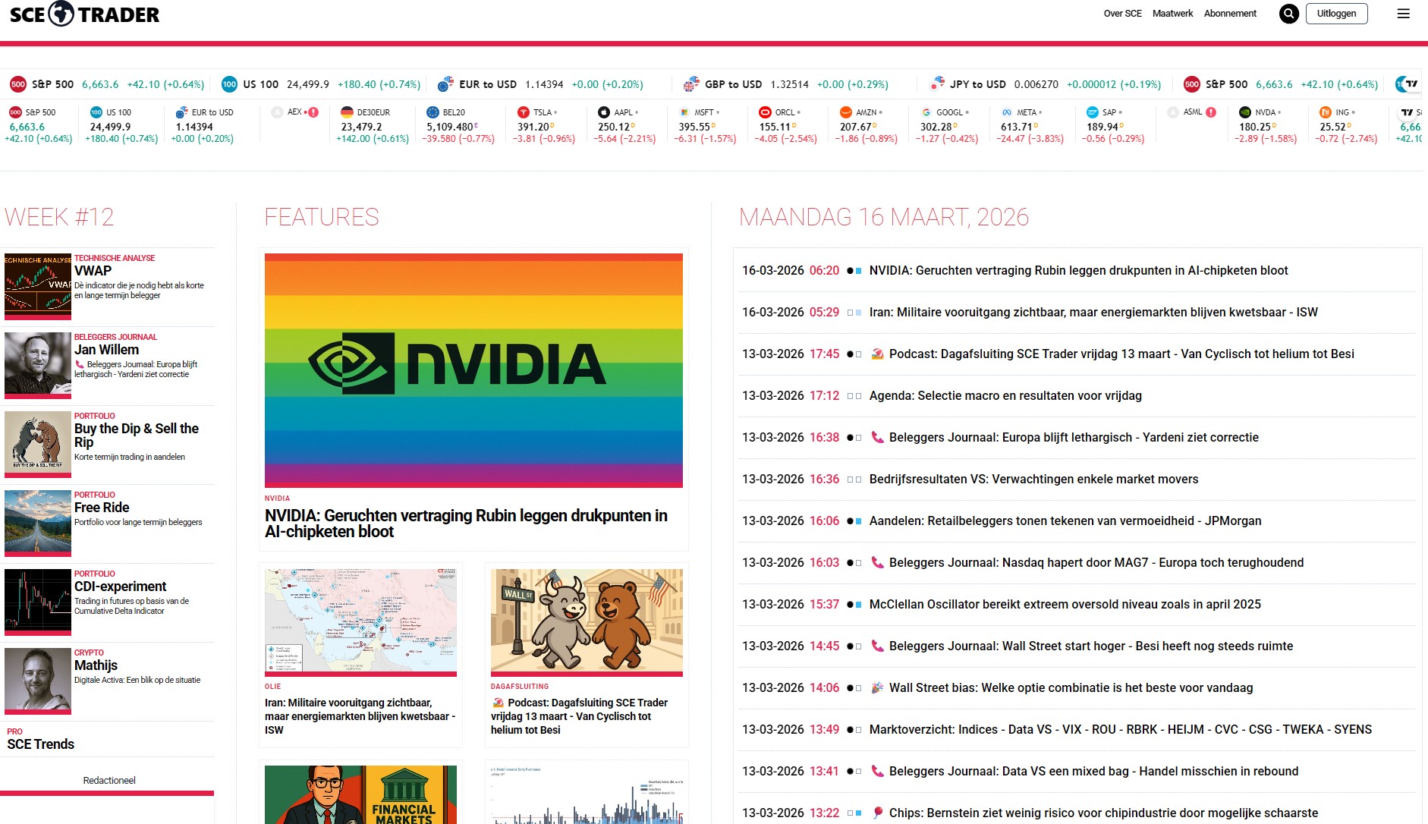Click the Meta logo beside META
This screenshot has height=824, width=1428.
(x=1007, y=112)
